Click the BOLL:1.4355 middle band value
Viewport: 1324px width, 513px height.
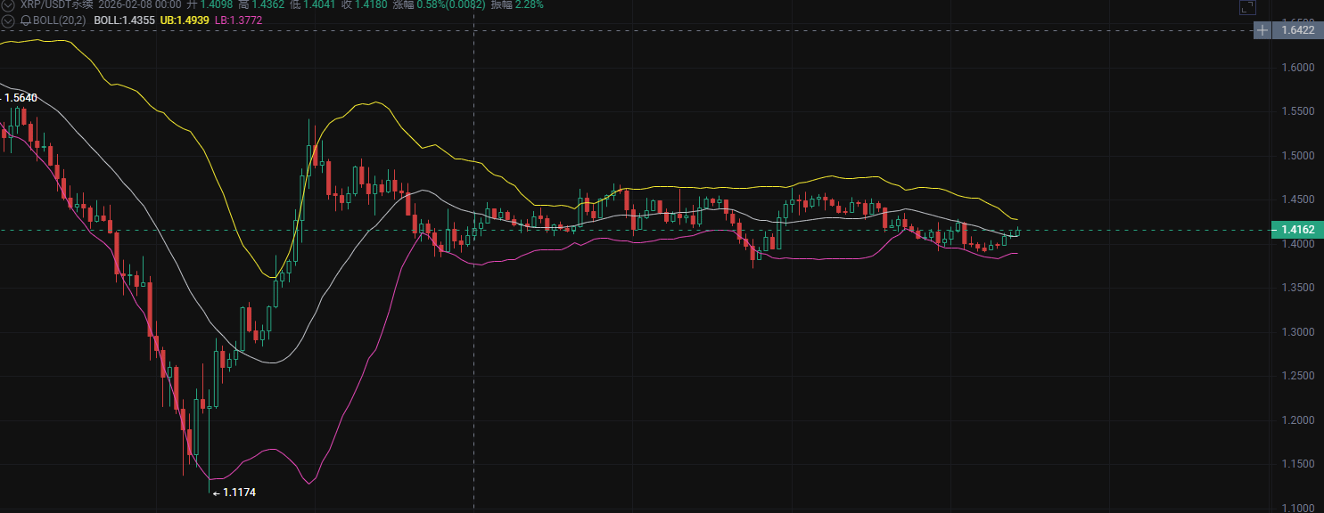click(x=124, y=19)
